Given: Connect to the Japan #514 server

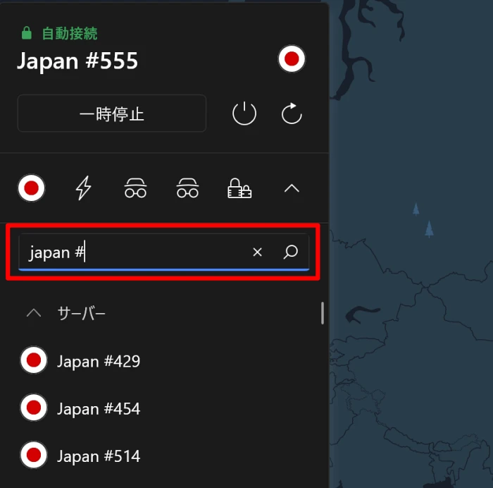Looking at the screenshot, I should [99, 456].
